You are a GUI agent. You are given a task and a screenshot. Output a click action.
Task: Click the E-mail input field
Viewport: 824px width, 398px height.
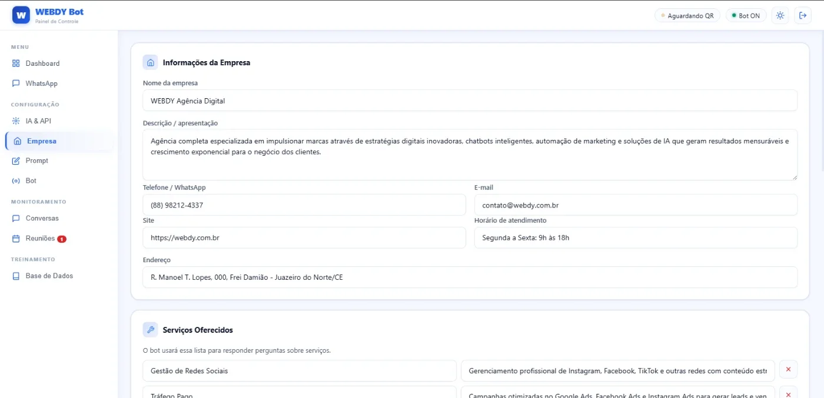click(x=636, y=205)
